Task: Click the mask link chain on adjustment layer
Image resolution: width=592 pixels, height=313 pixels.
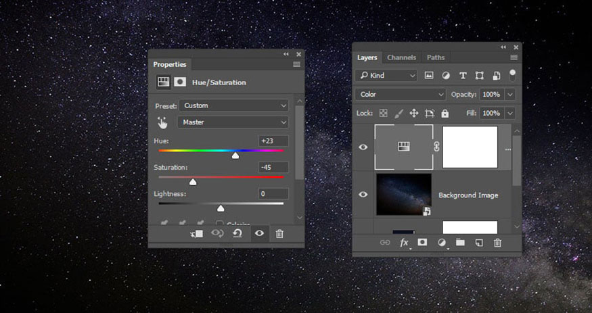Action: [x=437, y=147]
